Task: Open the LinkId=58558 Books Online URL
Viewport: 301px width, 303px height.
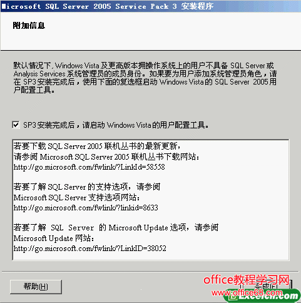Action: (x=89, y=167)
